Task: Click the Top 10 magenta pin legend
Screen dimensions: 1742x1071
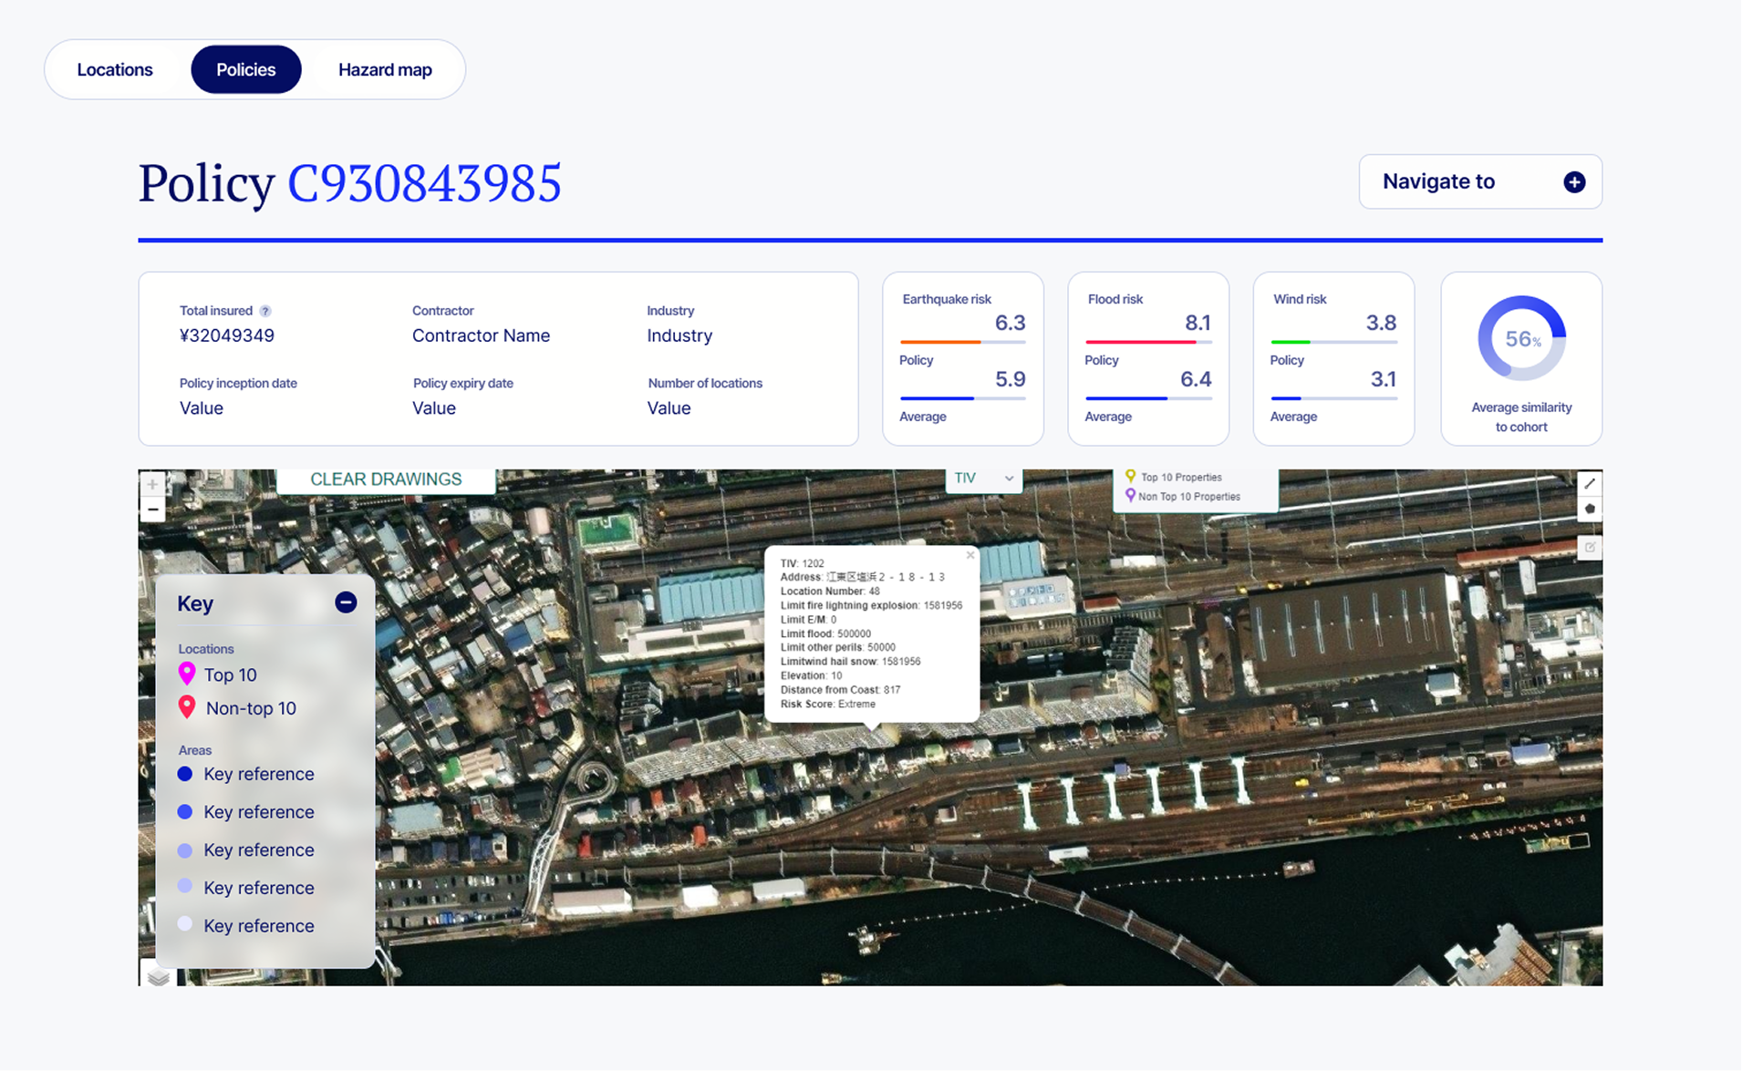Action: coord(187,674)
